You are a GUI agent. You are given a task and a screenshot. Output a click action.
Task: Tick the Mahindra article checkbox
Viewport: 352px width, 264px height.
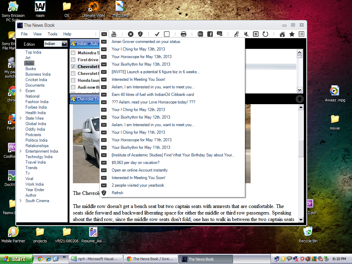coord(73,53)
